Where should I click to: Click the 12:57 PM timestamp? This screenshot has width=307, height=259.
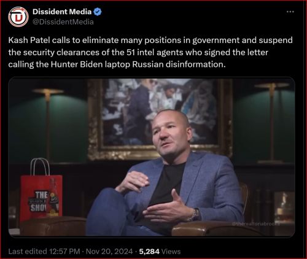pyautogui.click(x=64, y=252)
